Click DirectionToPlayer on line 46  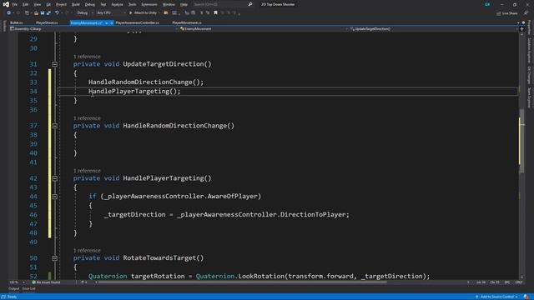[x=313, y=215]
